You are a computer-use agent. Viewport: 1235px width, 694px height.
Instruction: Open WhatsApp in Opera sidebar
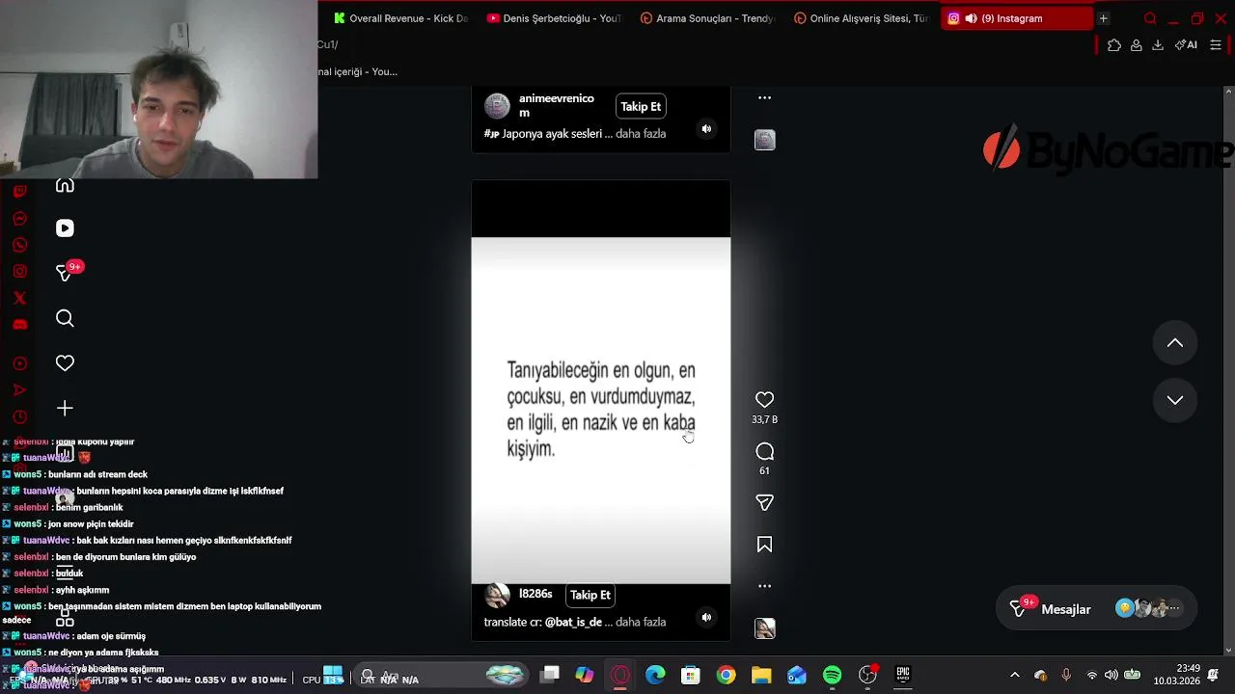19,245
